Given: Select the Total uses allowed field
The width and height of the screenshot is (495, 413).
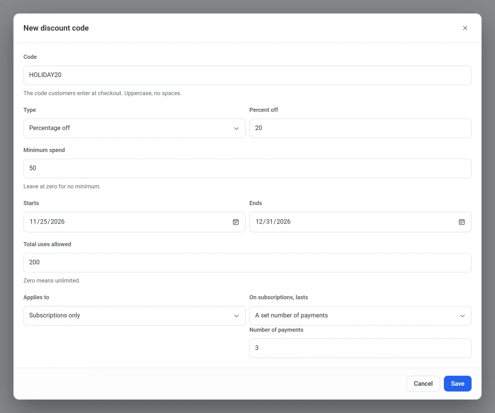Looking at the screenshot, I should tap(247, 263).
